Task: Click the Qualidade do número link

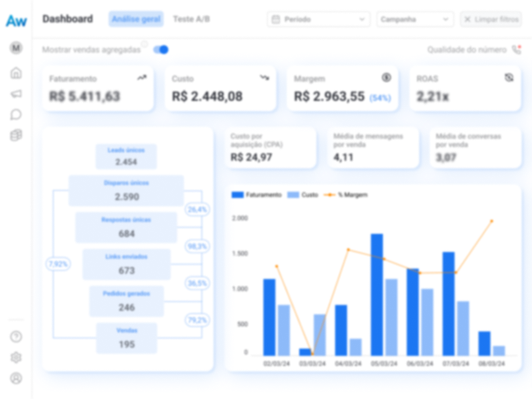Action: point(467,50)
